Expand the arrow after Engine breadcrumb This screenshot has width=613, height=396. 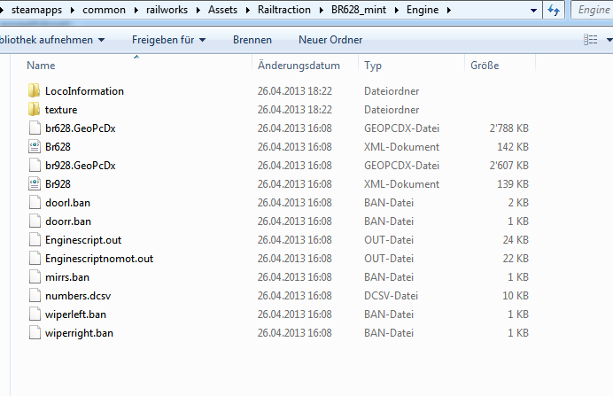tap(449, 10)
